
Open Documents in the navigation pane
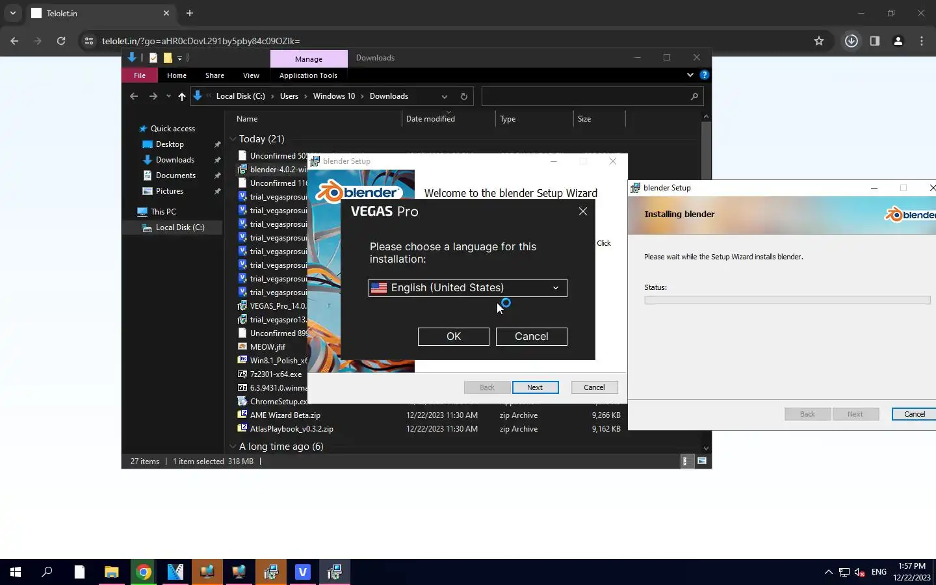tap(175, 175)
